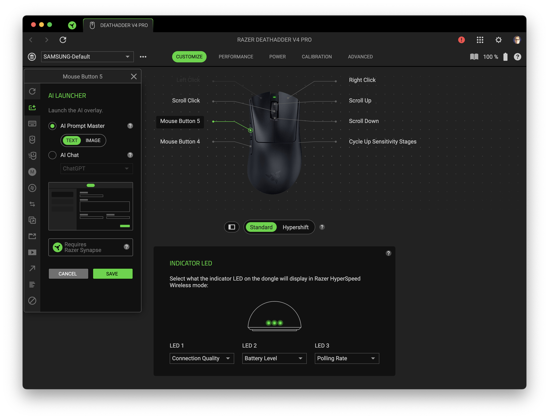Viewport: 549px width, 419px height.
Task: Show help for AI Chat
Action: point(130,155)
